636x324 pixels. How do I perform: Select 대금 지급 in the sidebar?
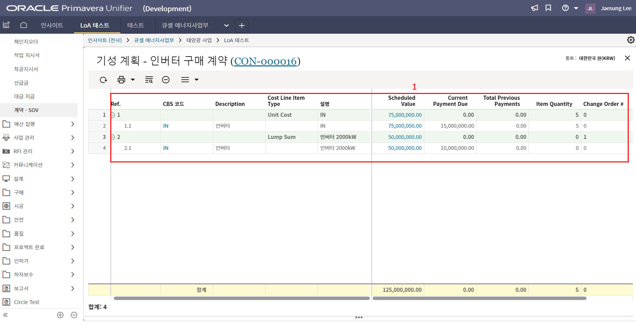(x=24, y=96)
